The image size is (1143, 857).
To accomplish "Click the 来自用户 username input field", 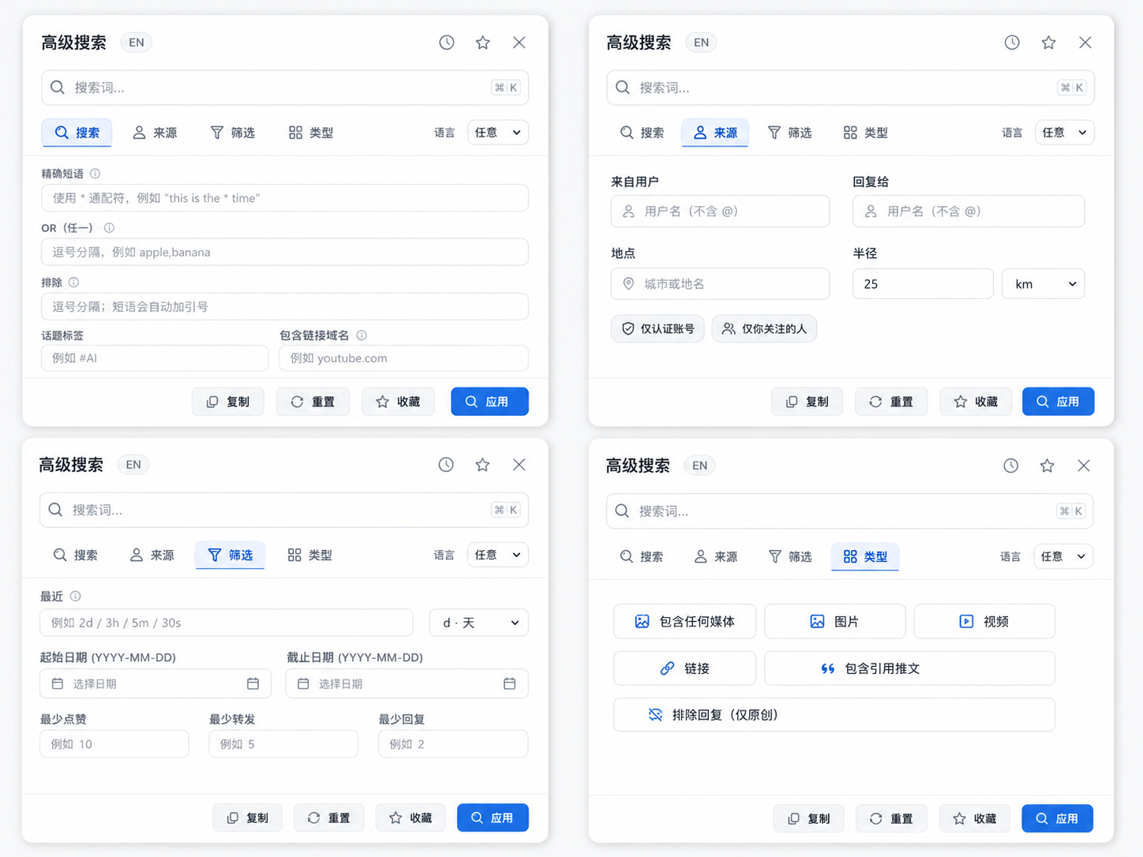I will click(720, 211).
